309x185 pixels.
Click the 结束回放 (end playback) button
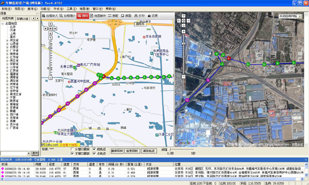tap(132, 151)
